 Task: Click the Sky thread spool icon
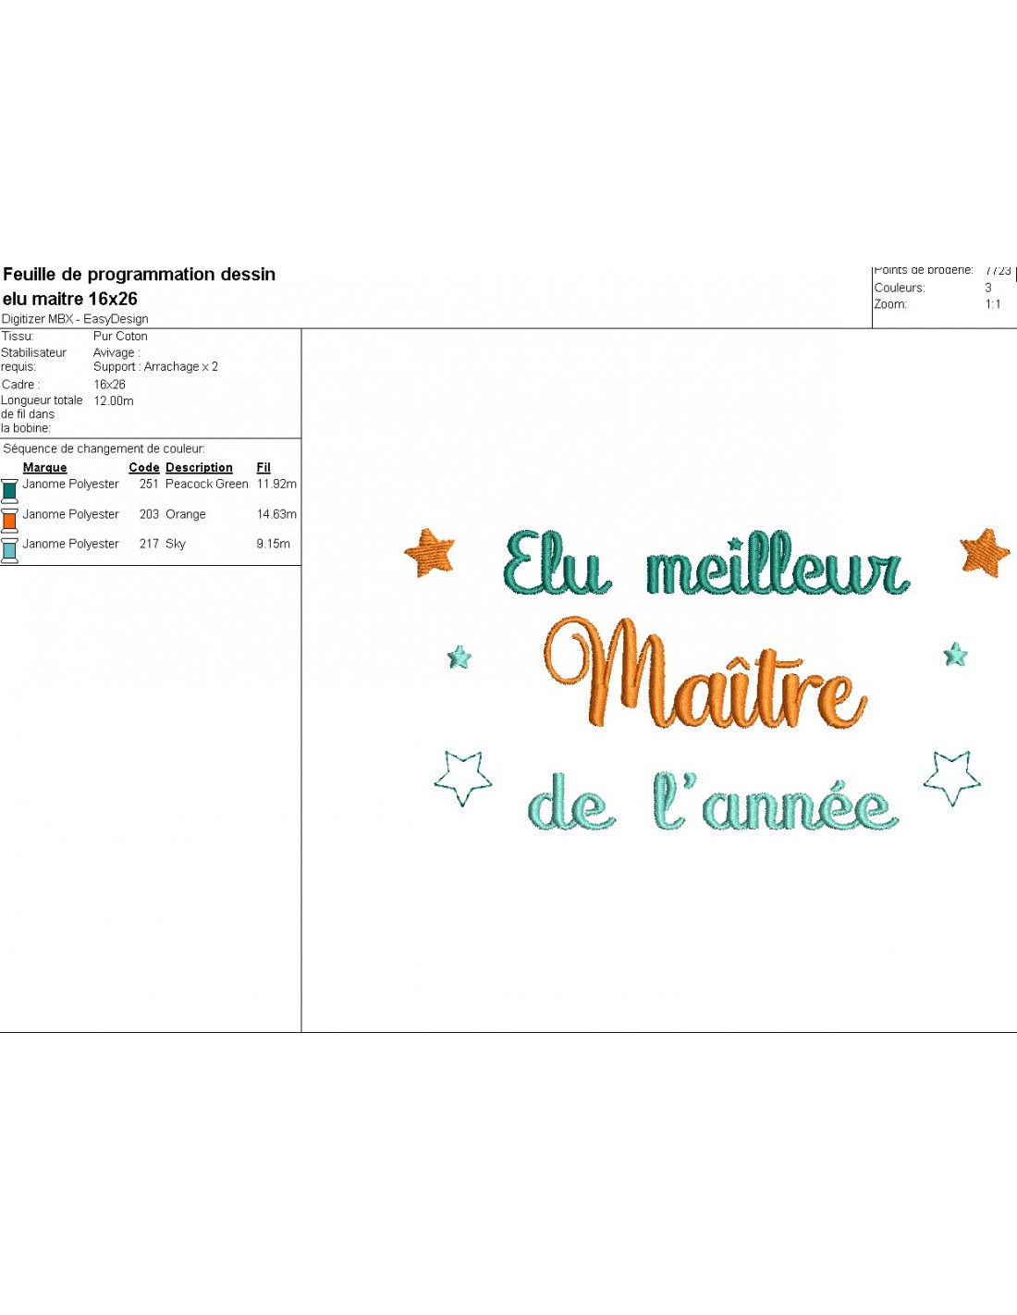coord(9,550)
